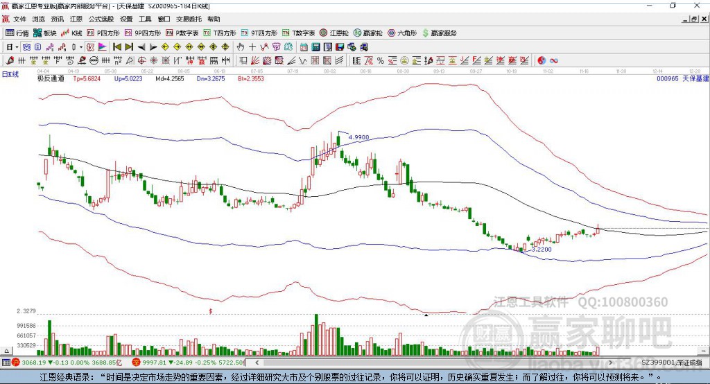Select the crosshair plus cursor tool
710x384 pixels.
click(252, 47)
